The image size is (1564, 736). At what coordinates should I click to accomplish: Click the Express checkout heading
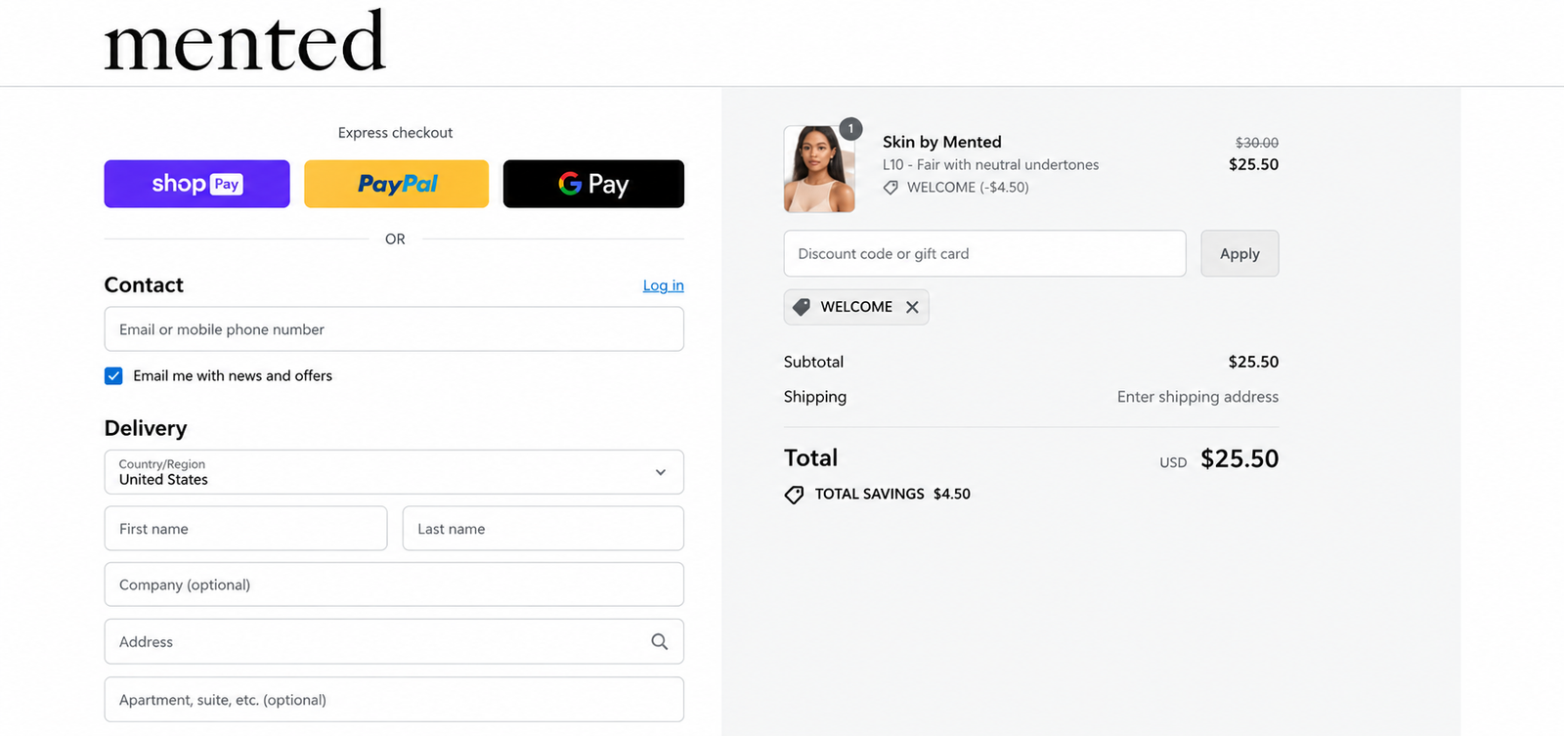pyautogui.click(x=395, y=133)
